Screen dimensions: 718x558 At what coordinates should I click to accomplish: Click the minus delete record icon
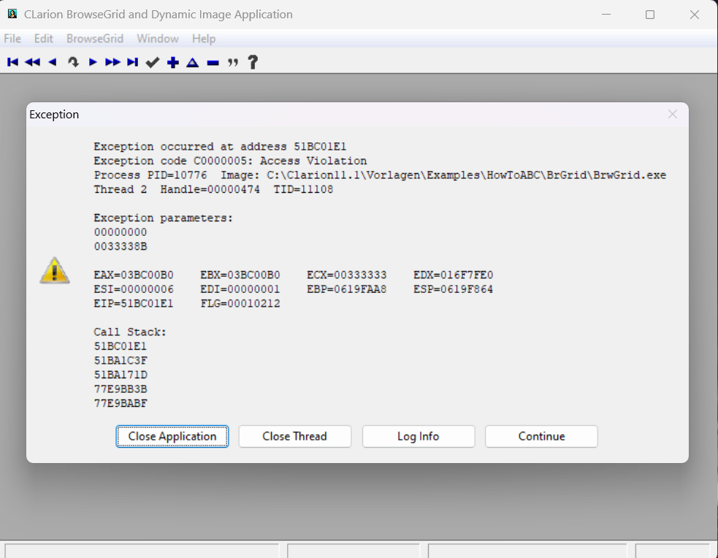click(213, 63)
